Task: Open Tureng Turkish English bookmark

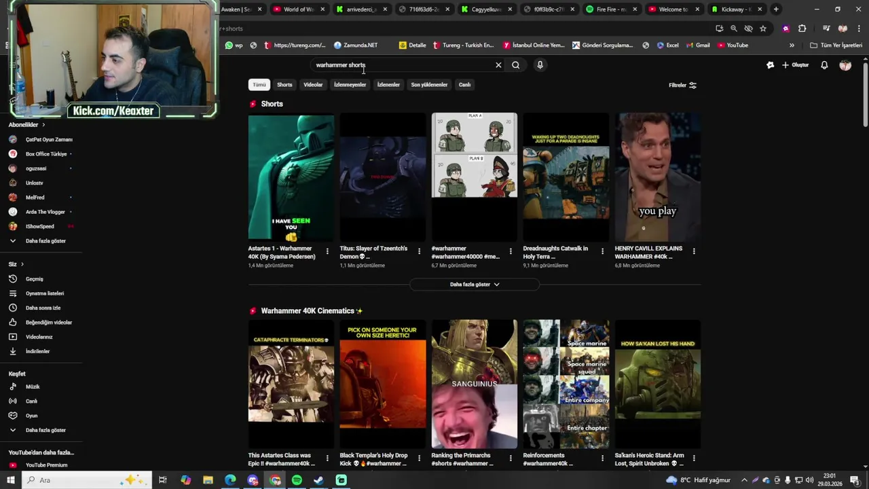Action: pos(462,46)
